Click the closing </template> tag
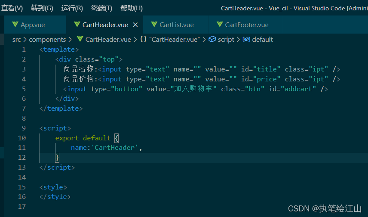Image resolution: width=368 pixels, height=217 pixels. (x=61, y=108)
